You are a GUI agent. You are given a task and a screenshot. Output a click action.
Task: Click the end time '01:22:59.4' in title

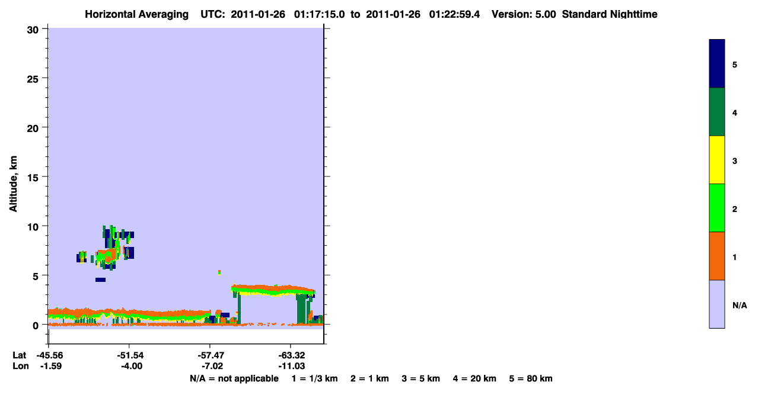pos(455,14)
